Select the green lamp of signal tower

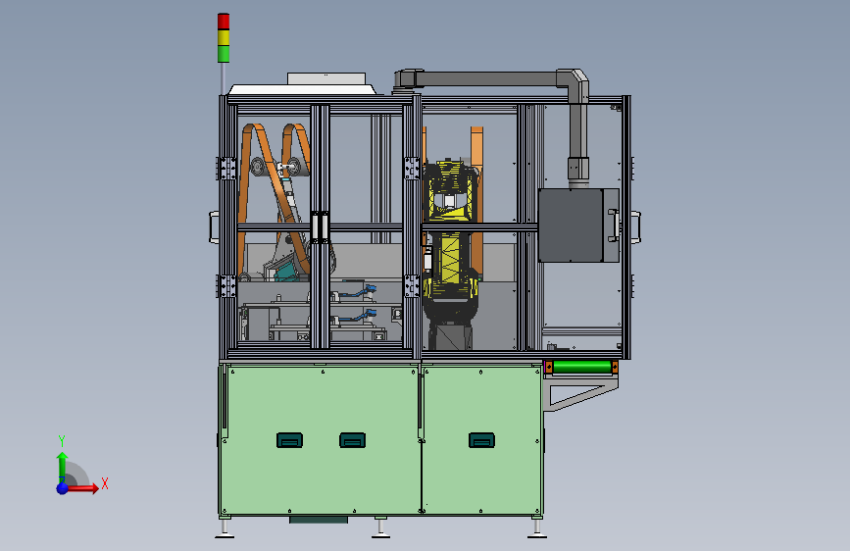coord(224,54)
